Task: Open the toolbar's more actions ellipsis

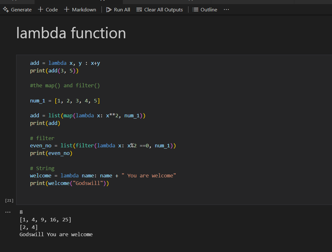Action: coord(226,9)
